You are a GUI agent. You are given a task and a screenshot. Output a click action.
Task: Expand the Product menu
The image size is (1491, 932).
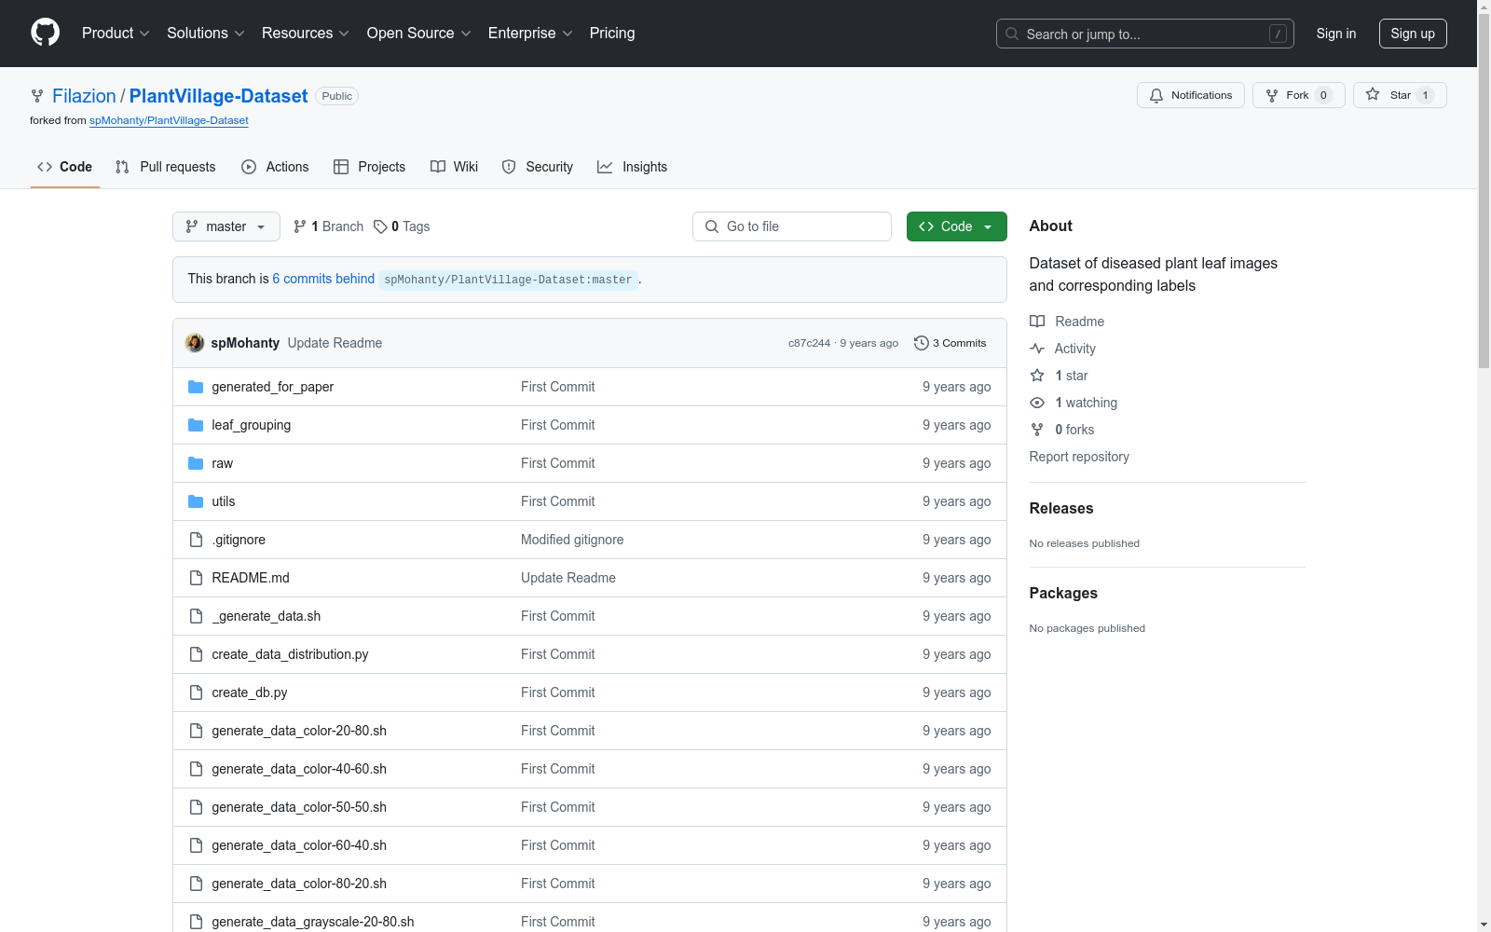pyautogui.click(x=116, y=33)
